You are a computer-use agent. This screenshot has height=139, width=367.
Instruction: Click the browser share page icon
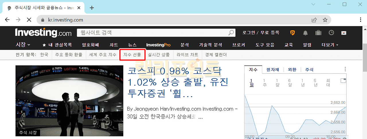tap(314, 20)
